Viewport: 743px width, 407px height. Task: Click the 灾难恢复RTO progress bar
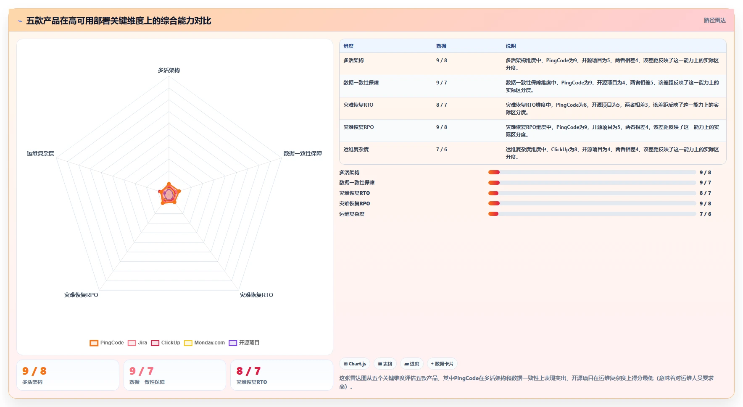pyautogui.click(x=592, y=193)
